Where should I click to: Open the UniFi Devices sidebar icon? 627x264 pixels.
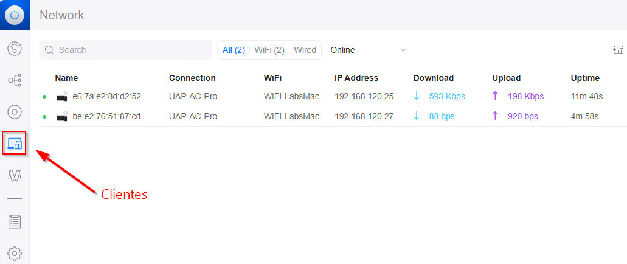[15, 112]
